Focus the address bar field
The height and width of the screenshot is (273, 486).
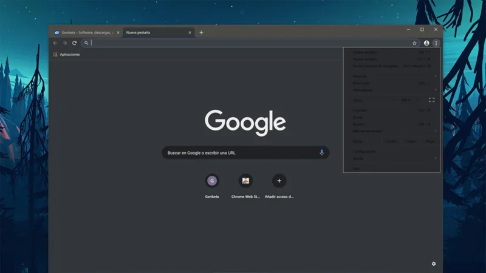pyautogui.click(x=250, y=43)
